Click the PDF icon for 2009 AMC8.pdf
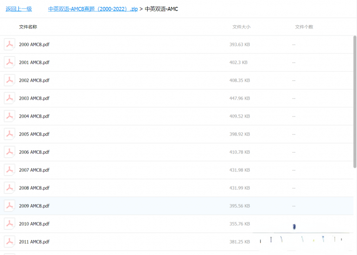The width and height of the screenshot is (357, 255). pos(9,206)
